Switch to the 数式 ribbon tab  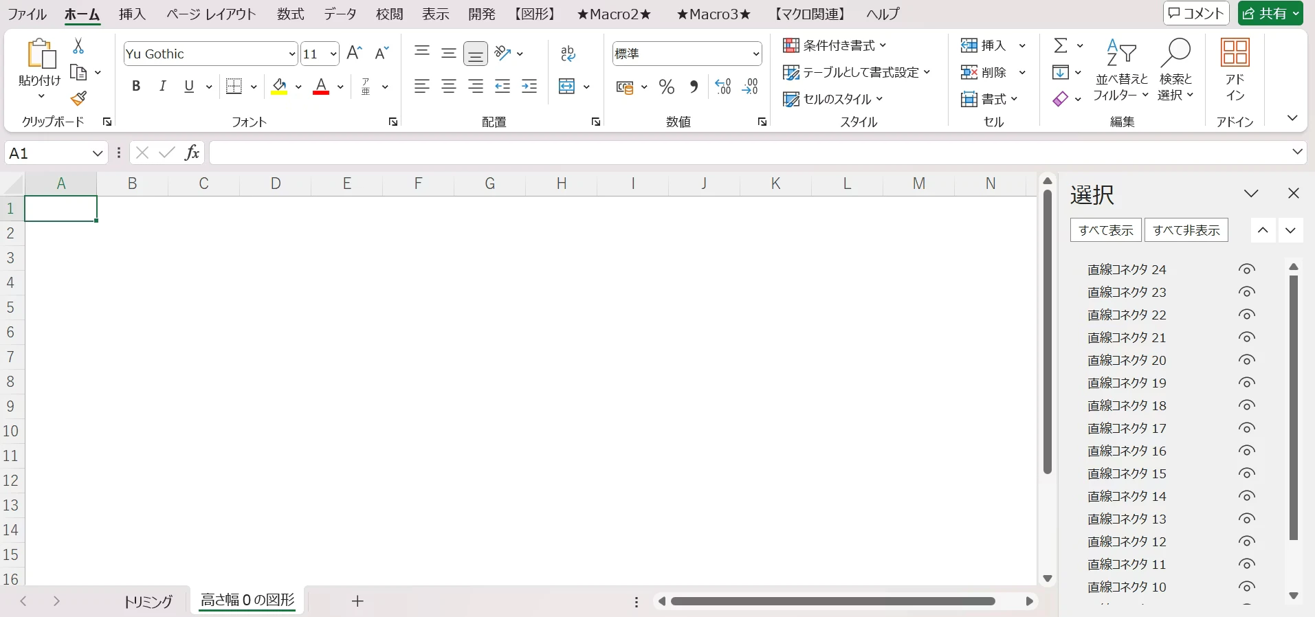(291, 14)
